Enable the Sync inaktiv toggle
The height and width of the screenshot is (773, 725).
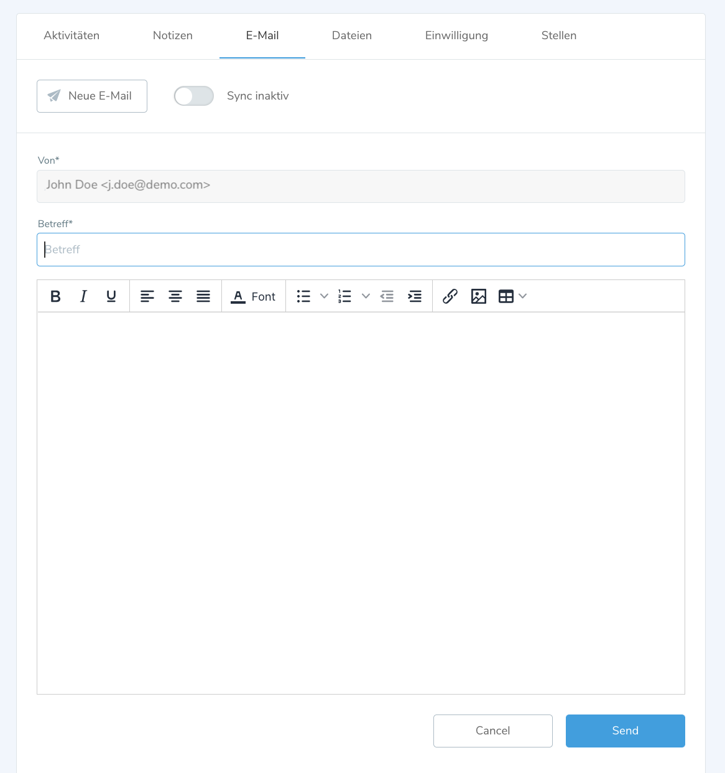pos(194,96)
